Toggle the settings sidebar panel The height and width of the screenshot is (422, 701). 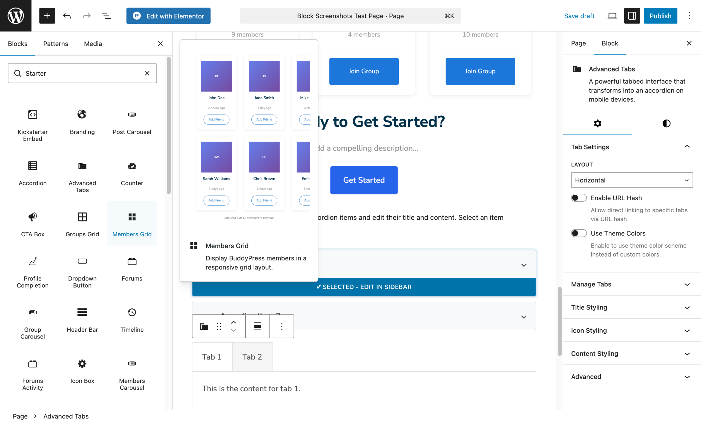[632, 16]
